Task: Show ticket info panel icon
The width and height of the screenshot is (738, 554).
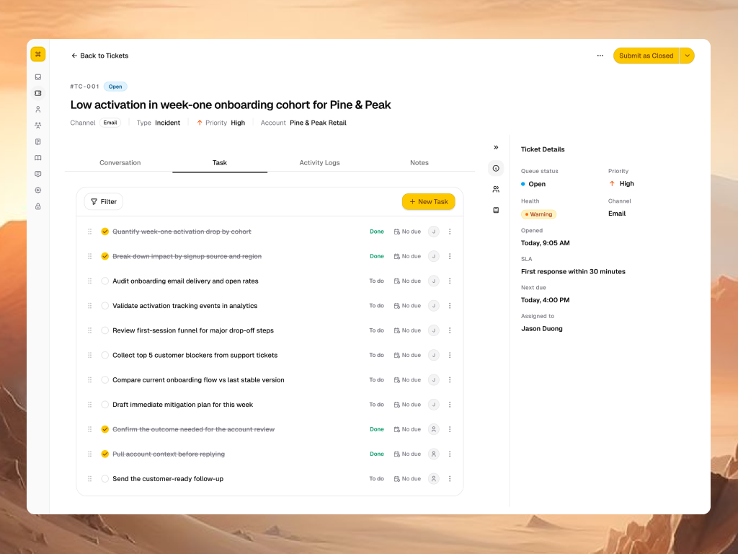Action: pos(496,168)
